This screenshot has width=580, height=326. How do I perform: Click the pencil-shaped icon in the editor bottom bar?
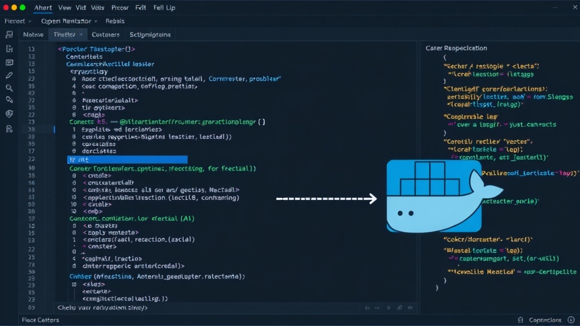(x=399, y=307)
